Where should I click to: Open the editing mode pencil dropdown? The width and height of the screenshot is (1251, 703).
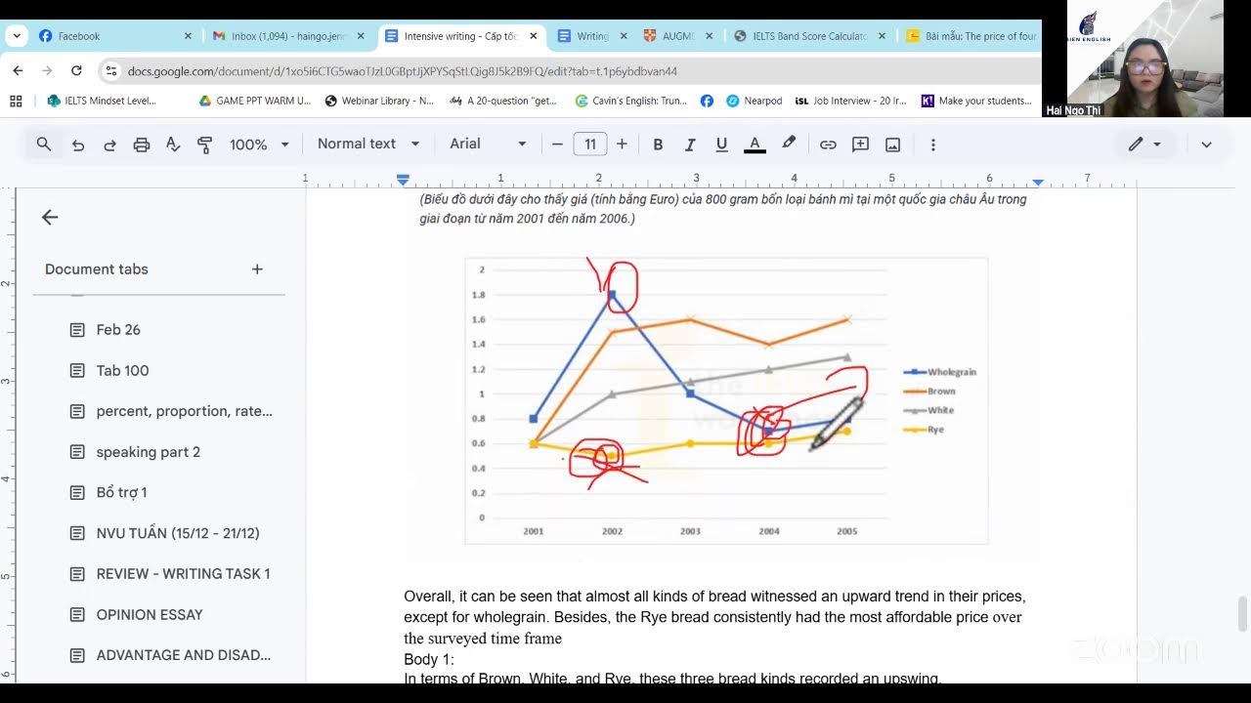[1144, 145]
